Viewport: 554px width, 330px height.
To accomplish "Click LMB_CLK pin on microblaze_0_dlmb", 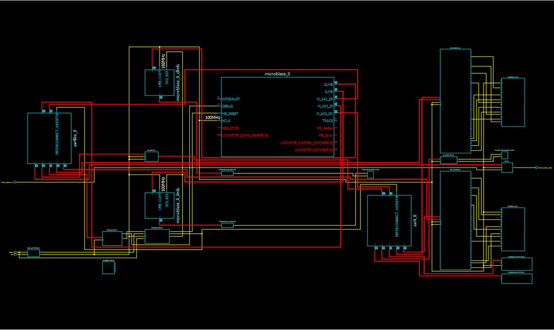I will [160, 78].
